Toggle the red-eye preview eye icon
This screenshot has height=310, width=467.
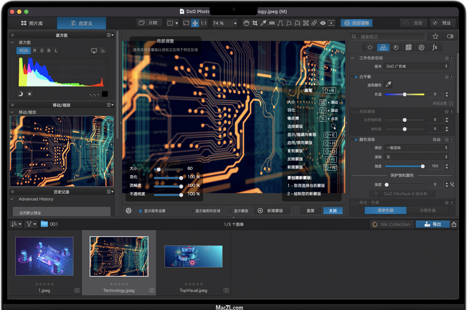(322, 23)
